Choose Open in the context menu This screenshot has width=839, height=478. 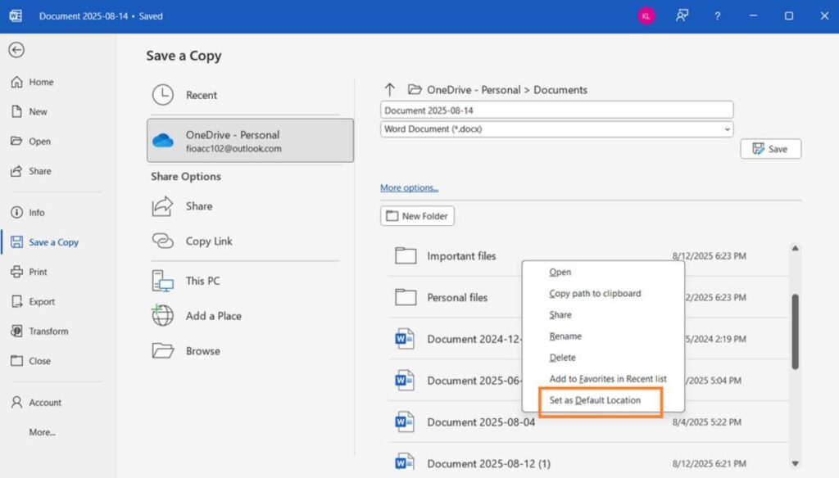[603, 272]
